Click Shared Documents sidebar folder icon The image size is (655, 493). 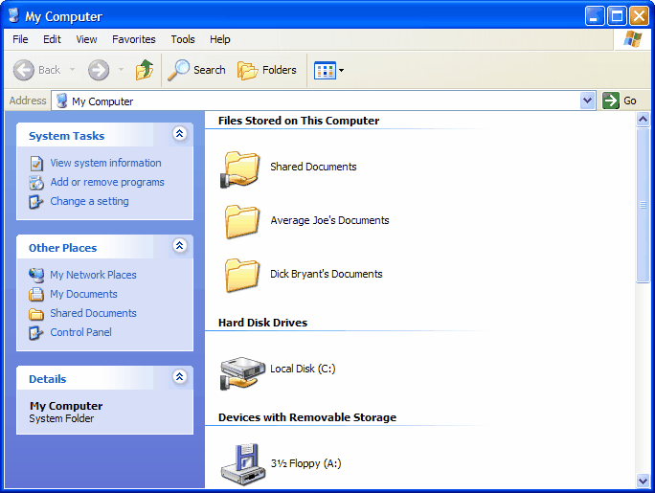[x=36, y=313]
